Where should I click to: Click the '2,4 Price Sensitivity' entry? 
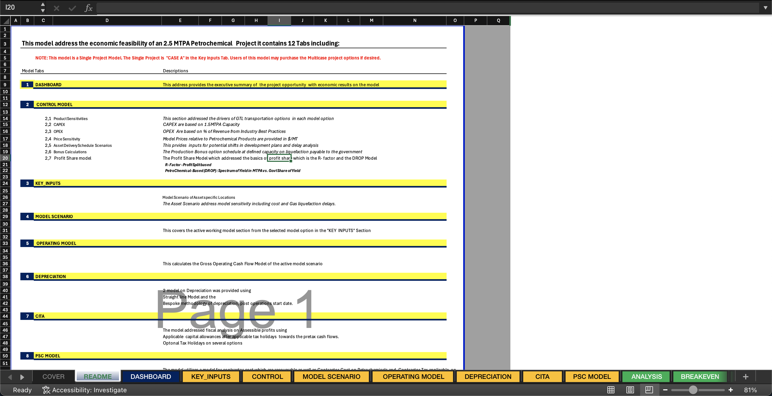click(62, 139)
